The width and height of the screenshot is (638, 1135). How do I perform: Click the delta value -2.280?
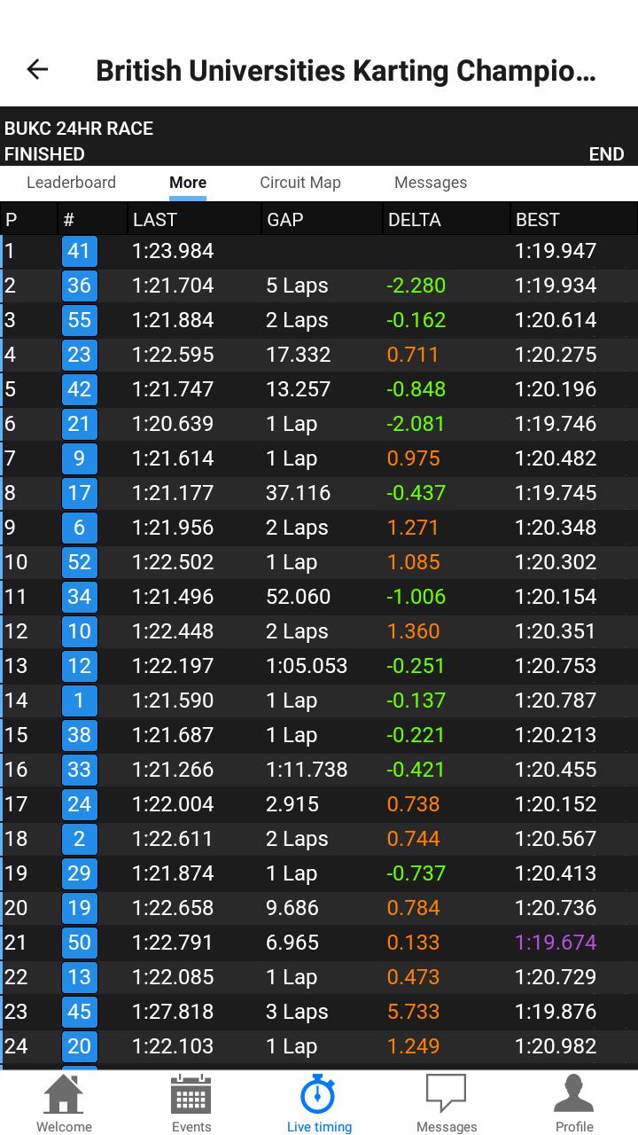(x=416, y=286)
